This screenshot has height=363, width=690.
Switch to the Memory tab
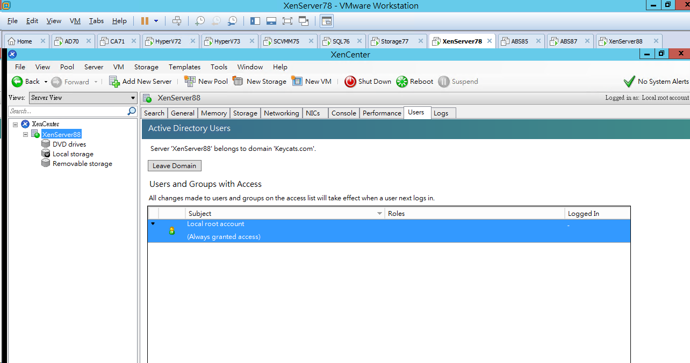click(x=214, y=113)
